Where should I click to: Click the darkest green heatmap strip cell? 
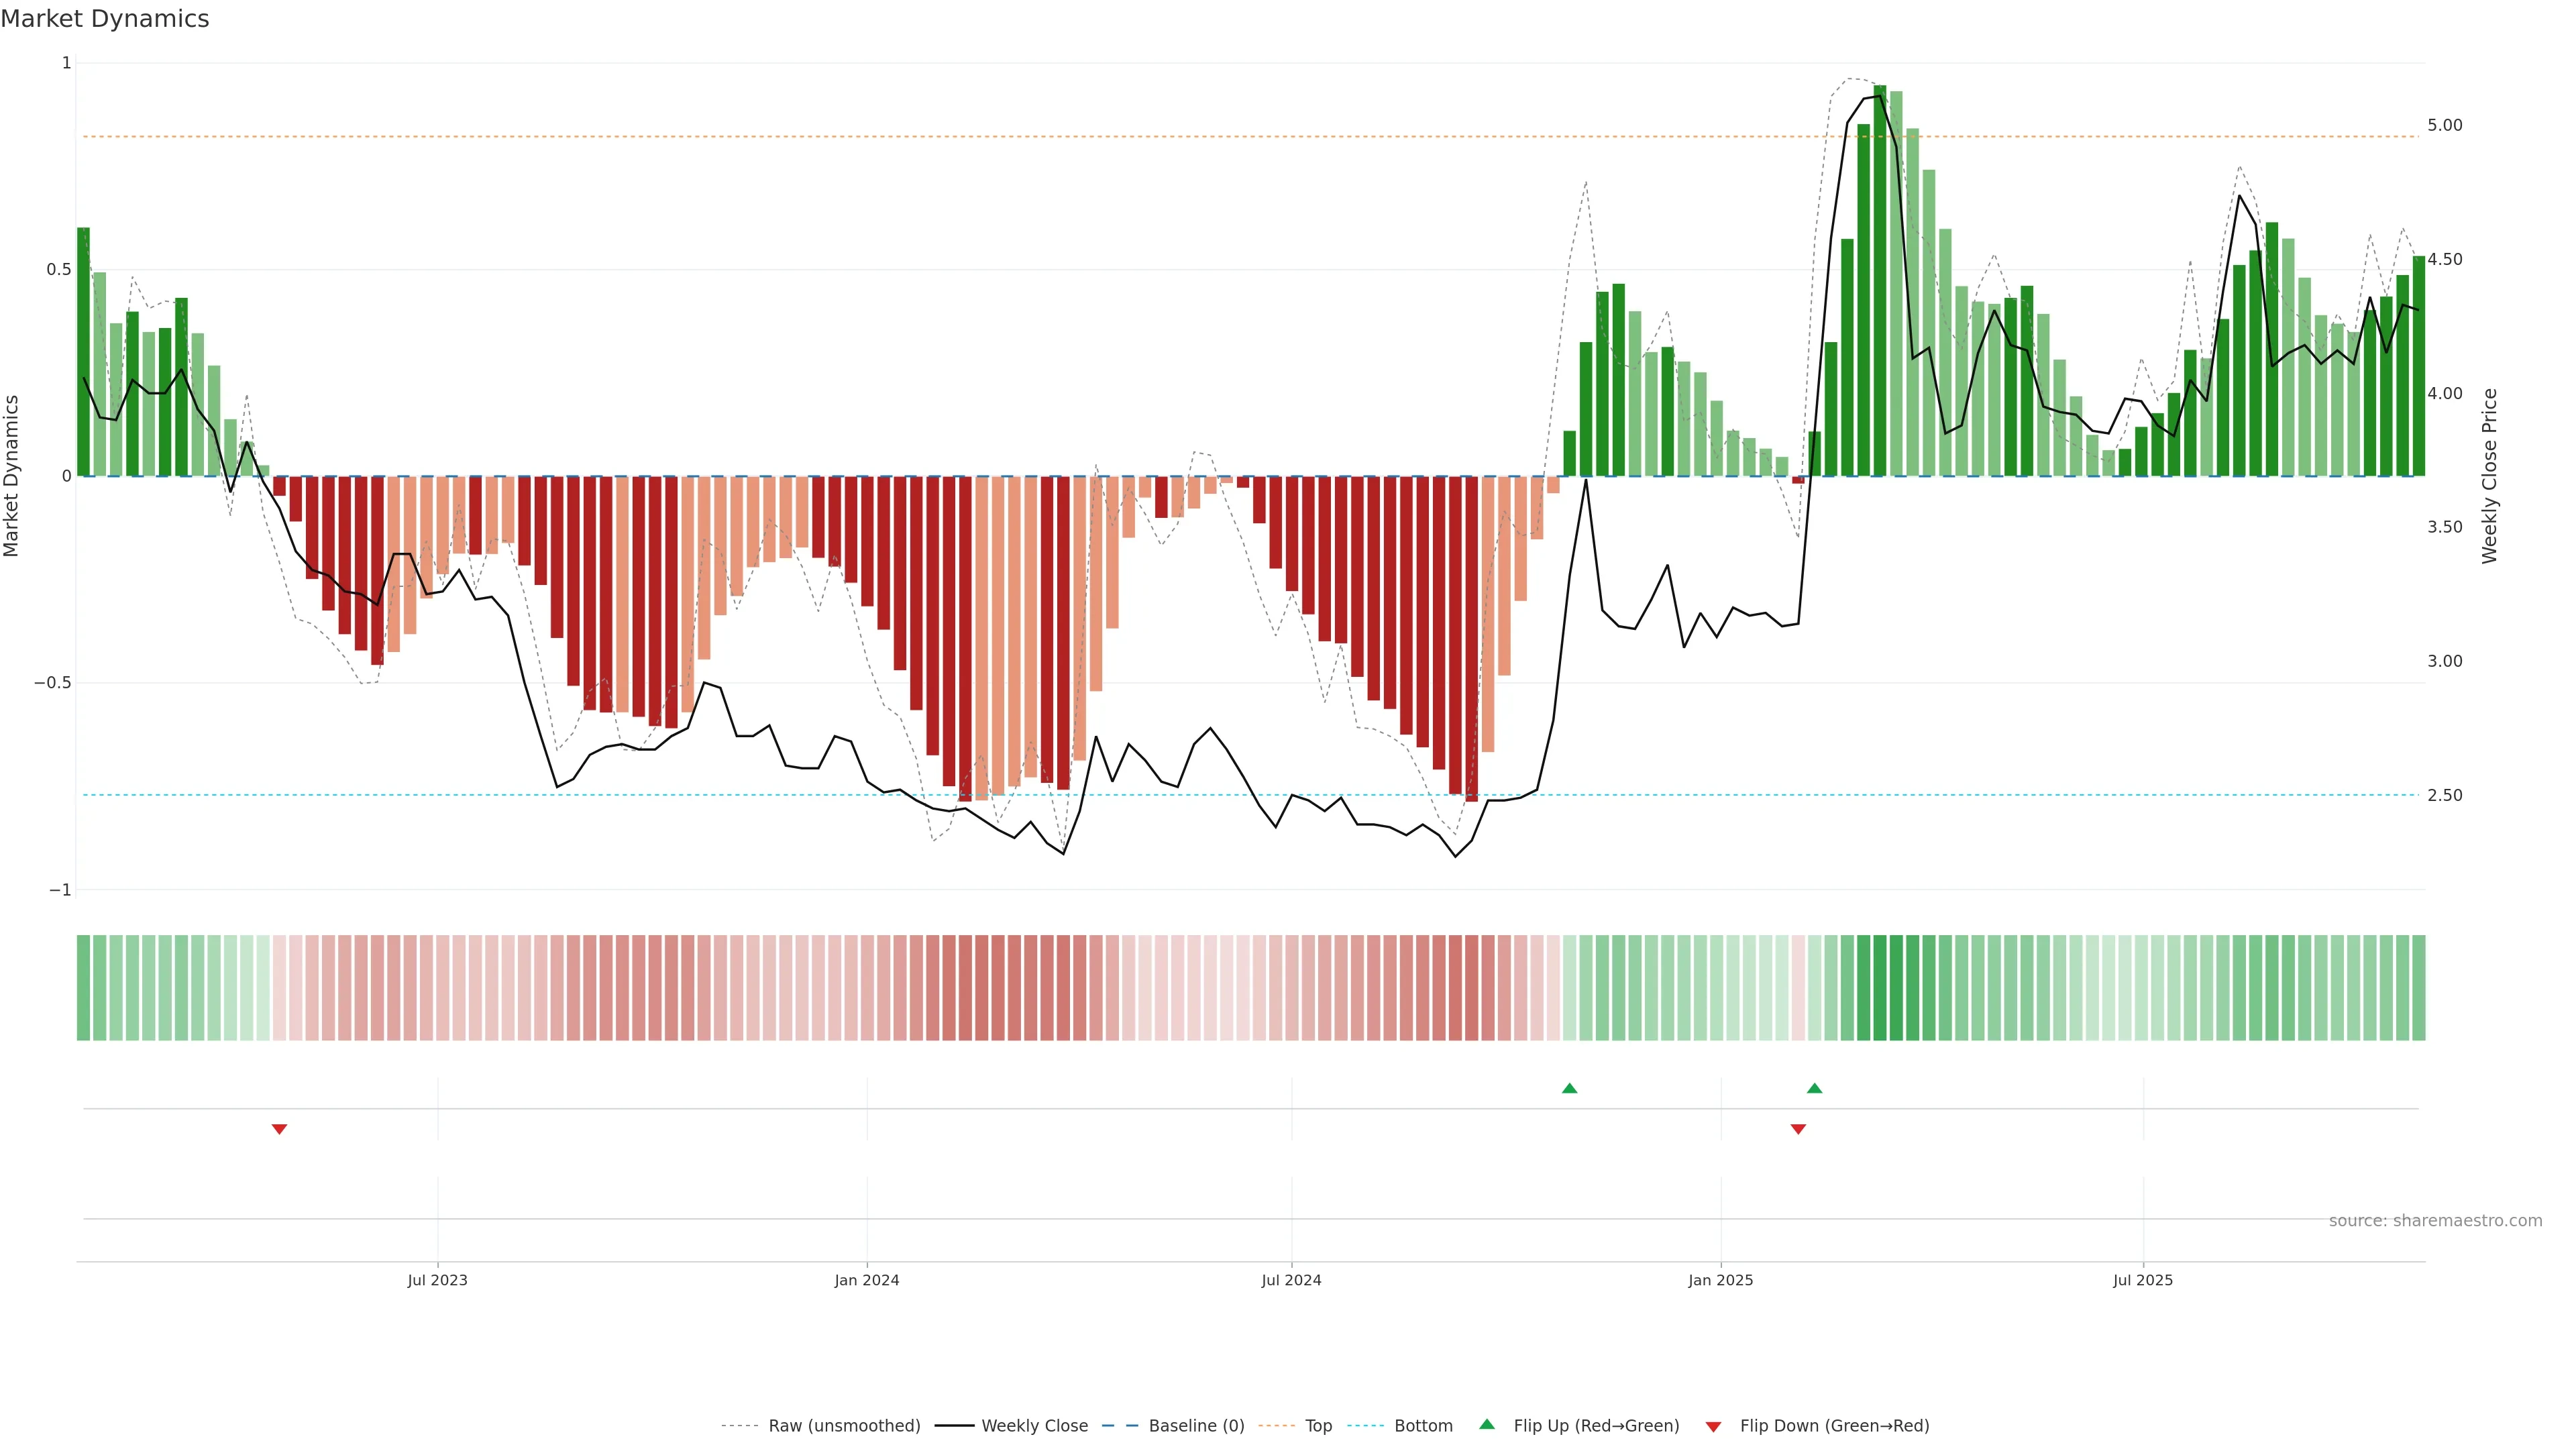click(1880, 988)
